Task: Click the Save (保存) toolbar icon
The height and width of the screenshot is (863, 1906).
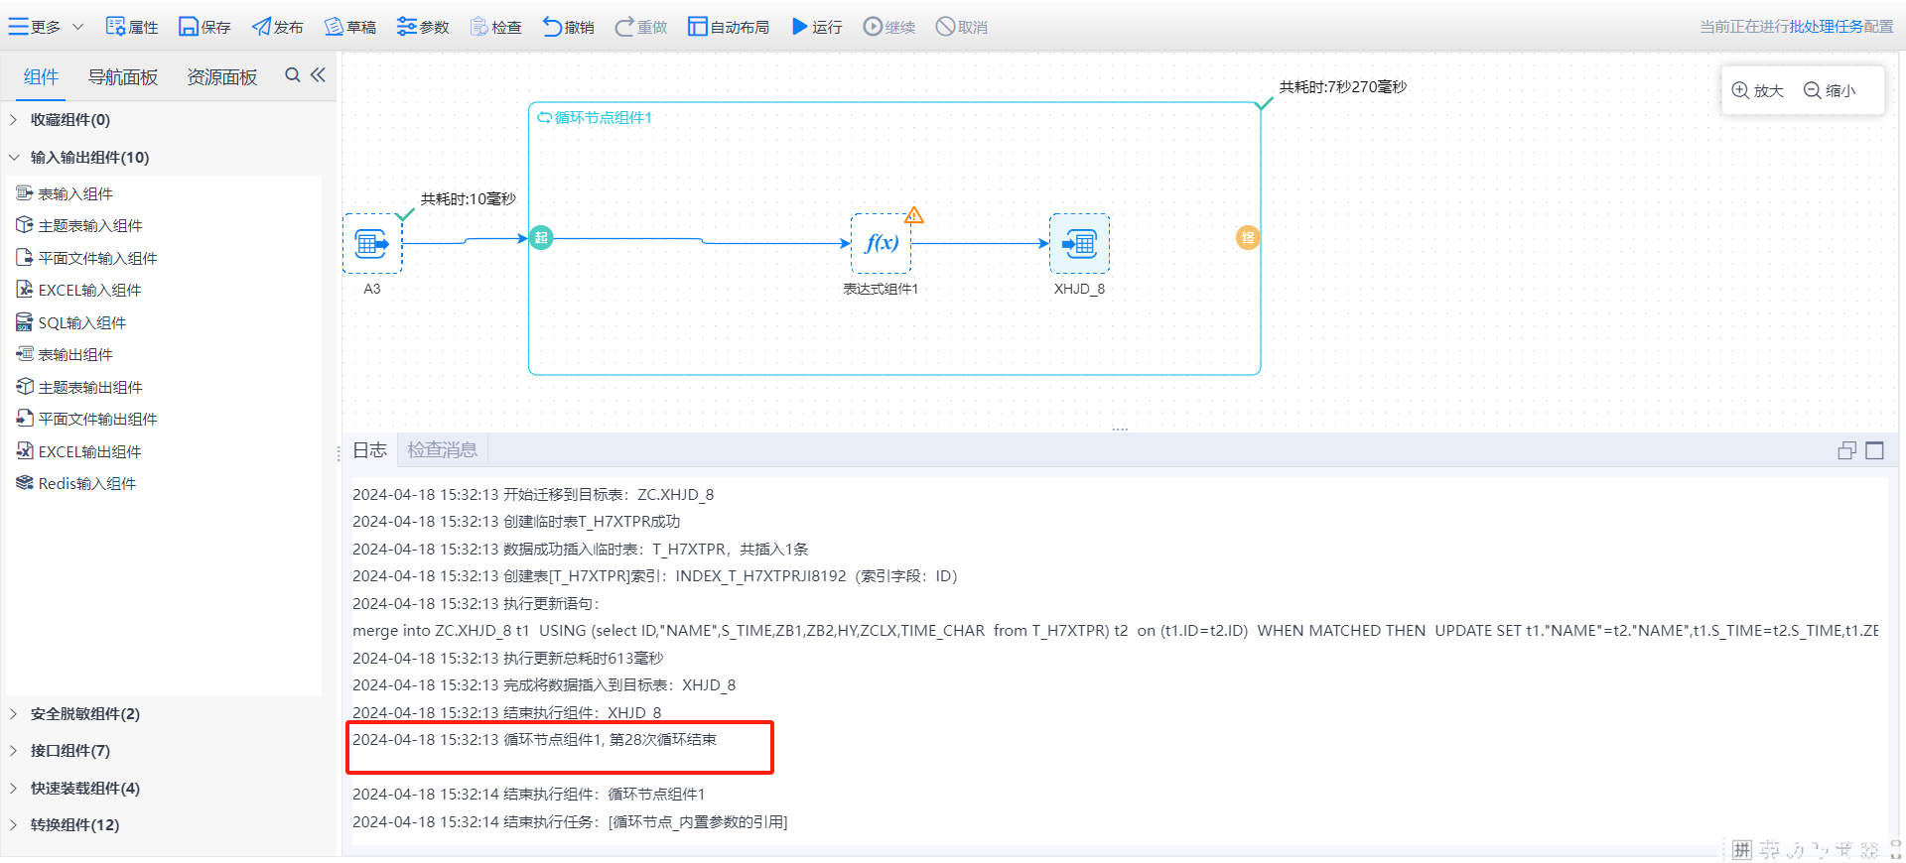Action: (189, 27)
